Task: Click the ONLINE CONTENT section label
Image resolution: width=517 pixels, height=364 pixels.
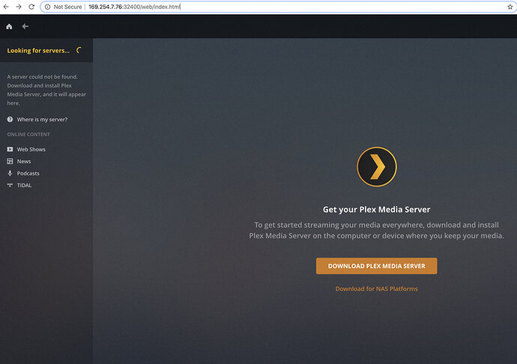Action: click(x=28, y=135)
